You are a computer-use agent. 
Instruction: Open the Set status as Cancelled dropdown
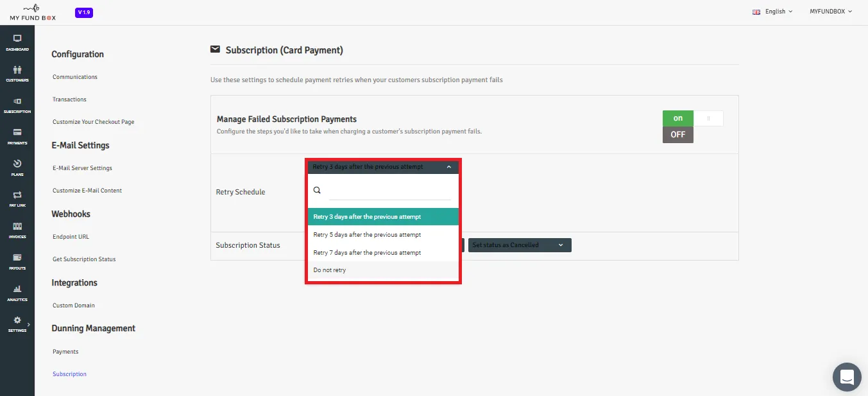tap(520, 245)
